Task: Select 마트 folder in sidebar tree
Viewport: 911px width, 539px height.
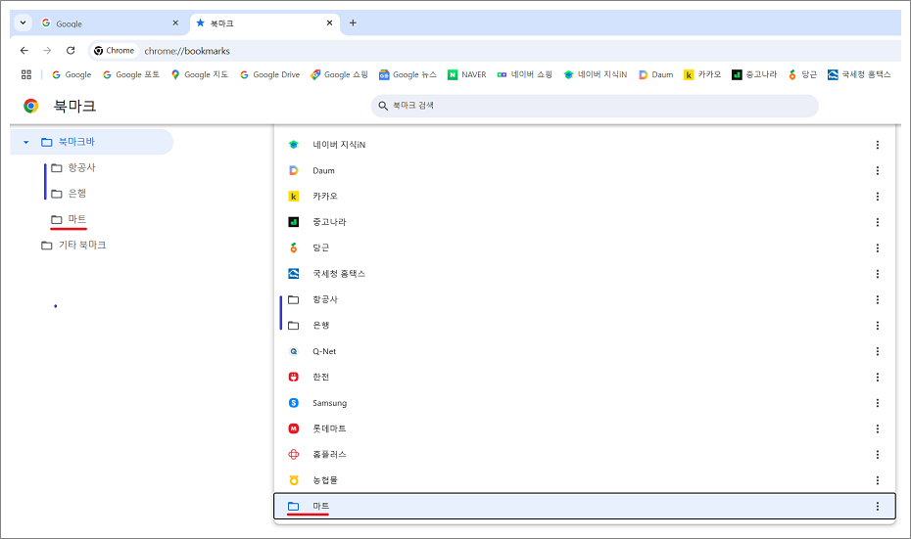Action: click(69, 219)
